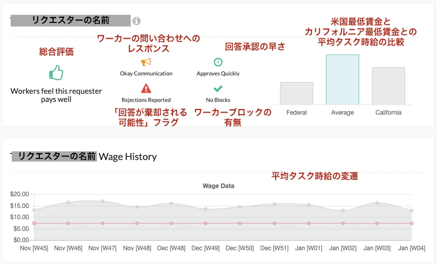Click the gray wage point at Jan [W04]
Viewport: 437px width, 264px height.
pos(411,210)
